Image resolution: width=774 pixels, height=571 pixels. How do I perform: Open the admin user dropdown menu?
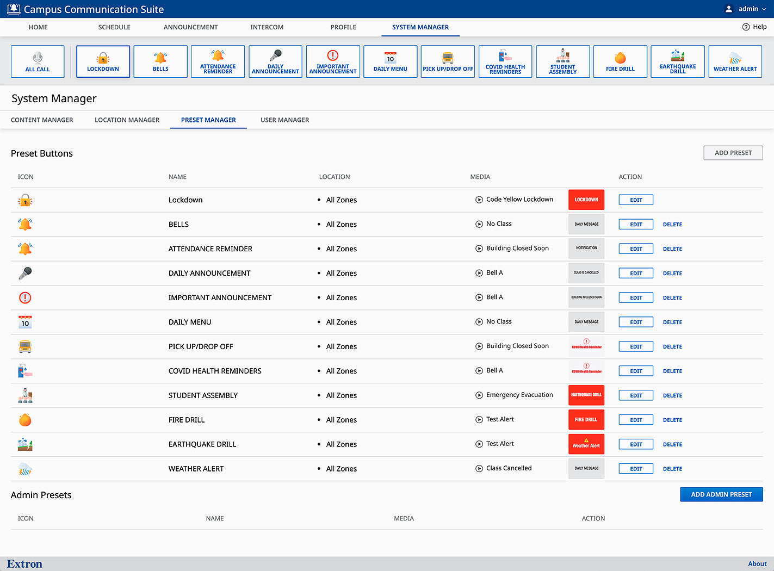click(746, 9)
